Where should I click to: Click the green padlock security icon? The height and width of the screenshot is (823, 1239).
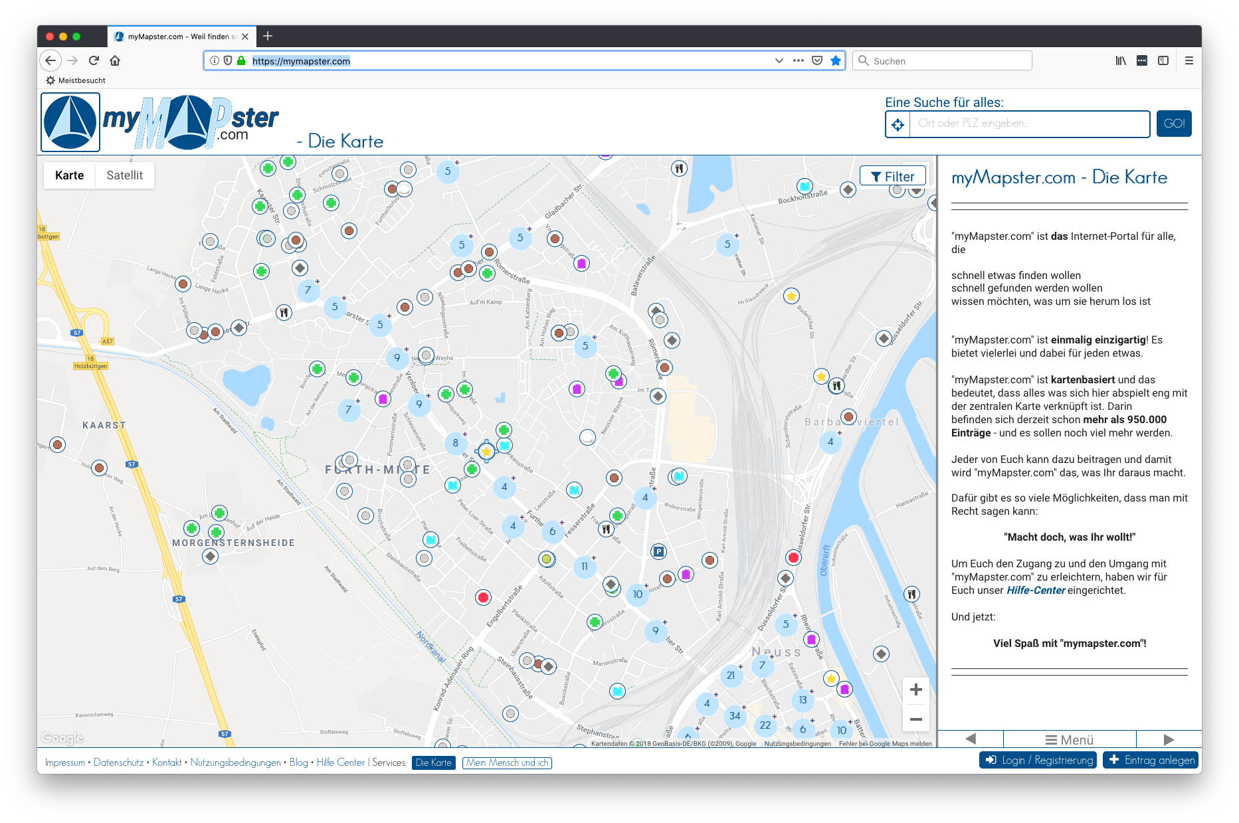[x=241, y=60]
